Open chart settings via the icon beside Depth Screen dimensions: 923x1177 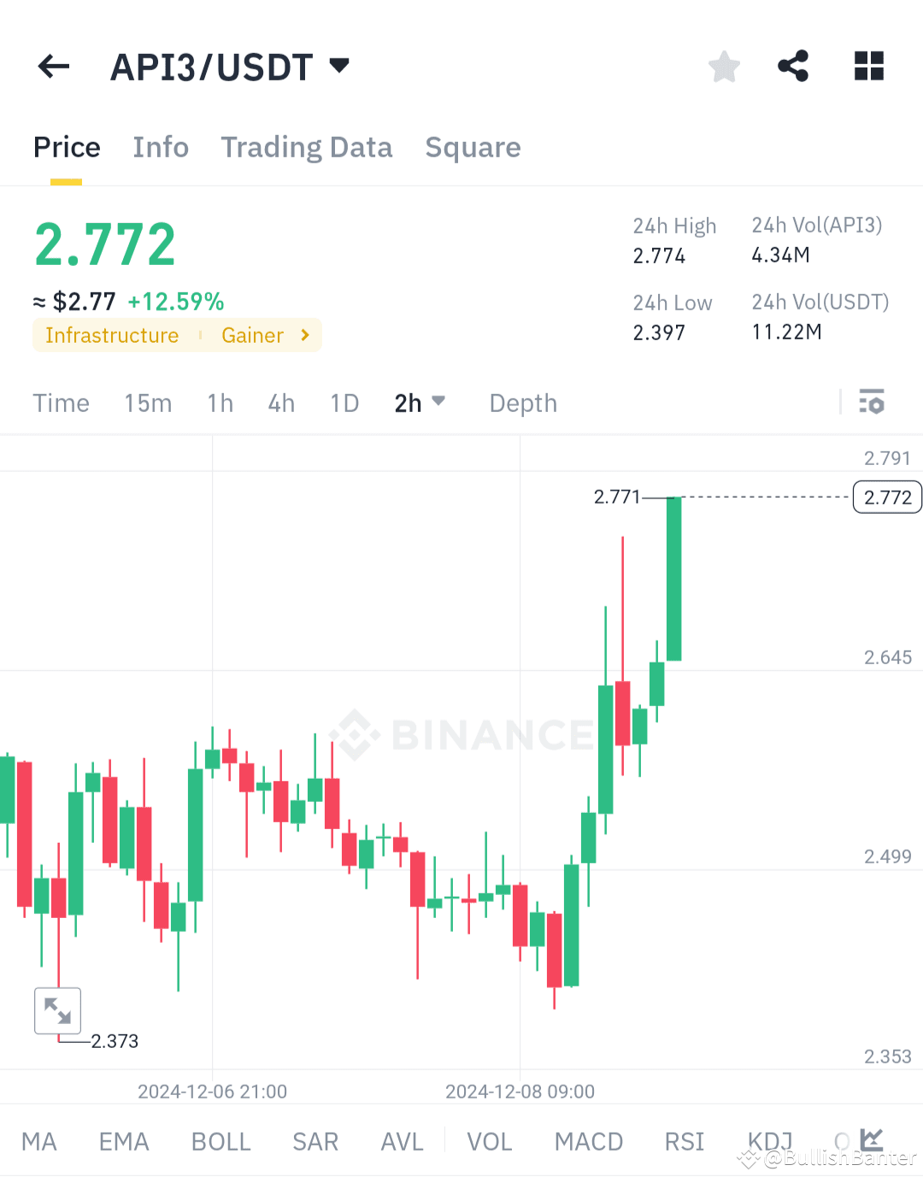pyautogui.click(x=871, y=402)
